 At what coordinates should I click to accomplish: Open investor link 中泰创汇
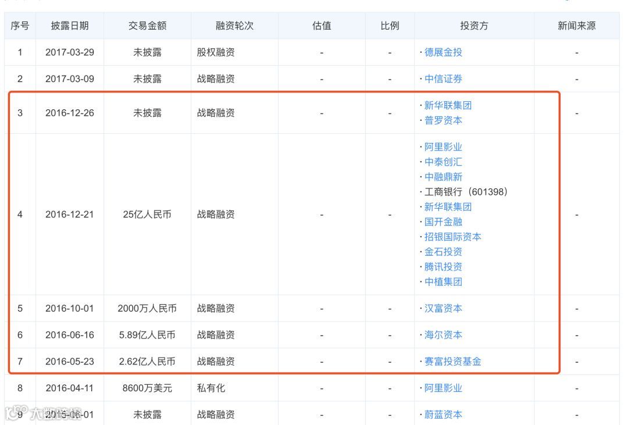tap(443, 162)
